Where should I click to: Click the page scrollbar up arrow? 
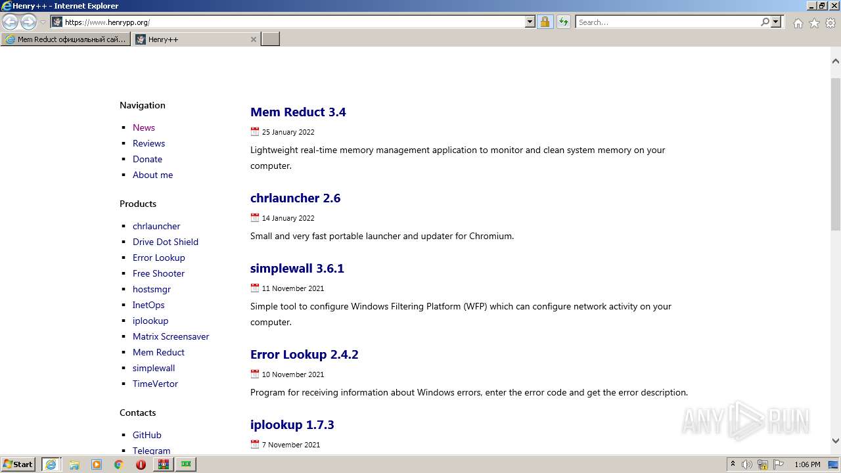pos(836,61)
